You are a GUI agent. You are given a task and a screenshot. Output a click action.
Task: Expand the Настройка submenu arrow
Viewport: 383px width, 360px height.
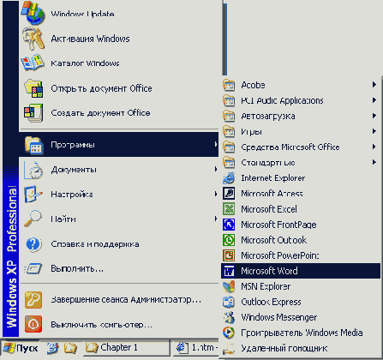tap(215, 195)
